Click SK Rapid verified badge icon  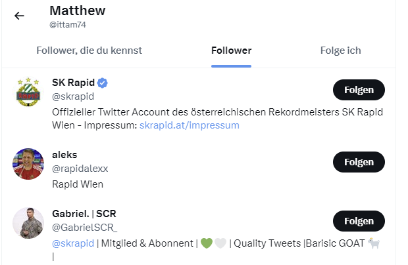(103, 83)
